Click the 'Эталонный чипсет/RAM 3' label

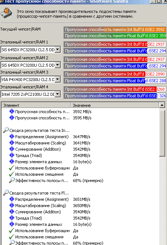[x=24, y=72]
